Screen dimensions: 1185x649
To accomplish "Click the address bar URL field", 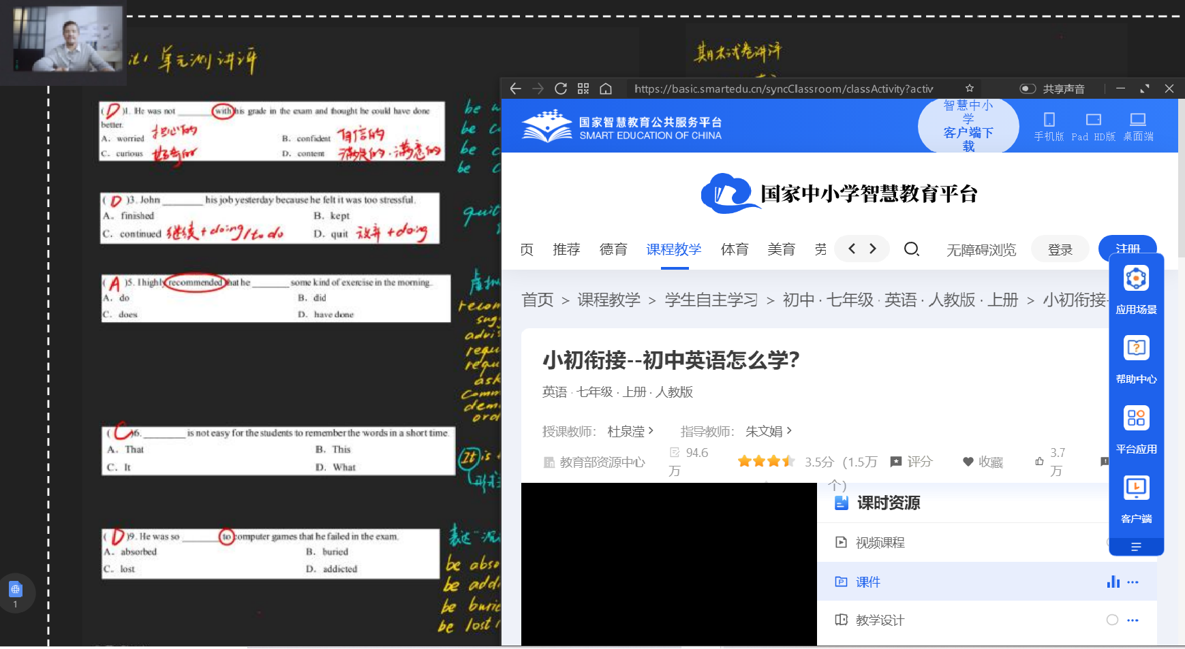I will [784, 89].
